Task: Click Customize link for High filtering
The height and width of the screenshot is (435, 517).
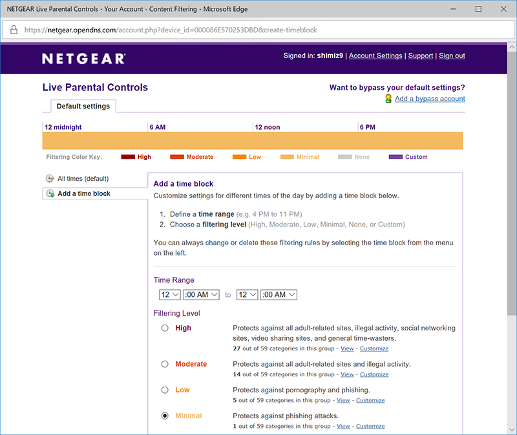Action: (374, 349)
